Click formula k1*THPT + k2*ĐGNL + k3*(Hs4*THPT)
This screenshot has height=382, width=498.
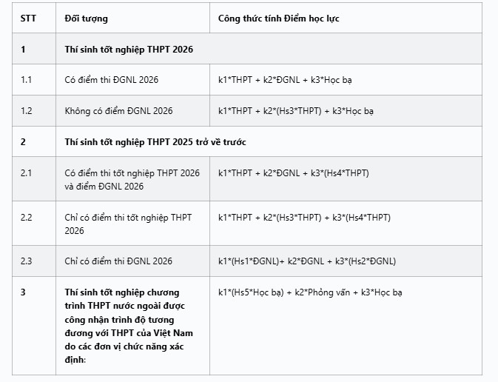(294, 173)
